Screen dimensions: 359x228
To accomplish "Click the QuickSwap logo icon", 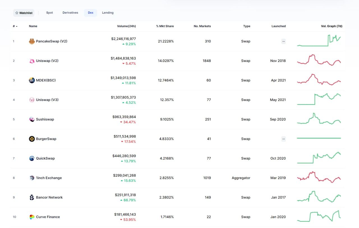I will pyautogui.click(x=32, y=158).
